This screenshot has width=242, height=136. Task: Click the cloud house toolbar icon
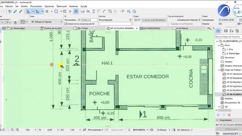(134, 11)
